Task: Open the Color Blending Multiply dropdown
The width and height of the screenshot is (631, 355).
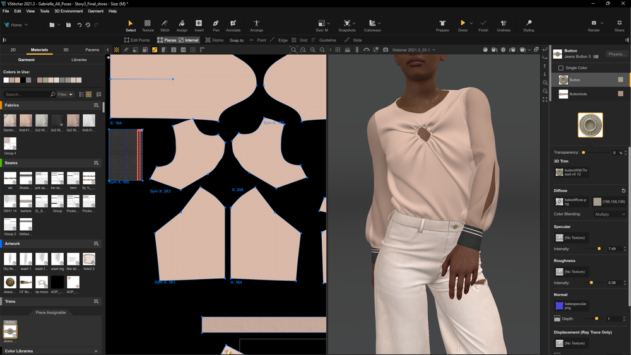Action: [610, 214]
